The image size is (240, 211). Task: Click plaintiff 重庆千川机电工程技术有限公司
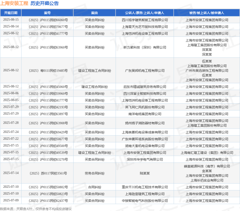pyautogui.click(x=145, y=187)
